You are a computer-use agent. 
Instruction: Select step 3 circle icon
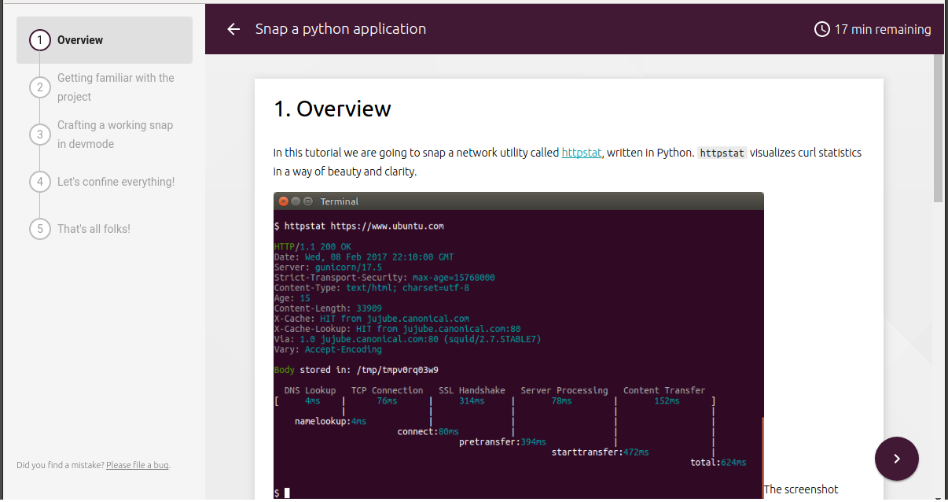(x=40, y=135)
